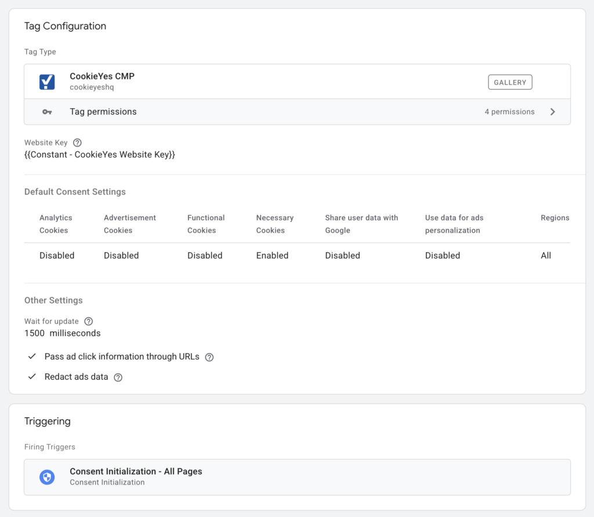Open help for Pass ad click information

point(209,357)
